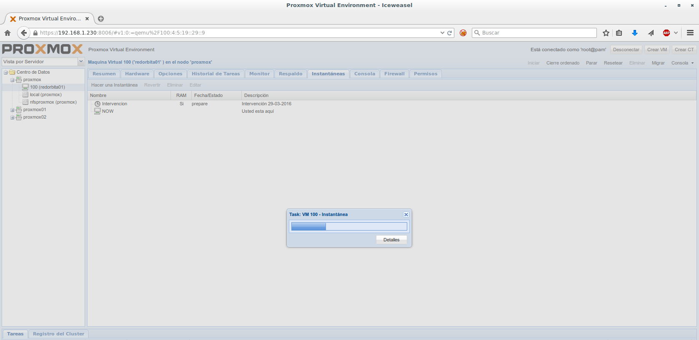Click the Adblock Plus ABP icon

pyautogui.click(x=666, y=33)
